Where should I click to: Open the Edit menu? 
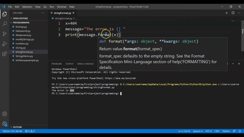pyautogui.click(x=17, y=7)
